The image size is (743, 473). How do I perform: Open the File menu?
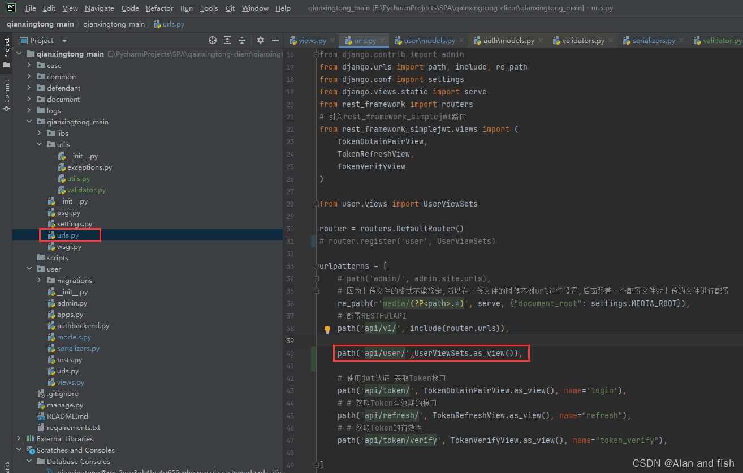click(x=31, y=8)
